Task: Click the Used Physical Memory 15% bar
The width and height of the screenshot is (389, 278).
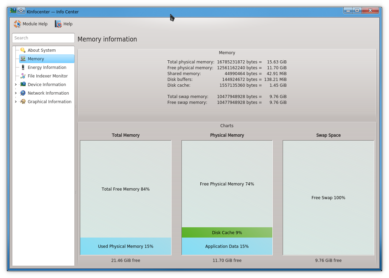Action: pyautogui.click(x=126, y=246)
